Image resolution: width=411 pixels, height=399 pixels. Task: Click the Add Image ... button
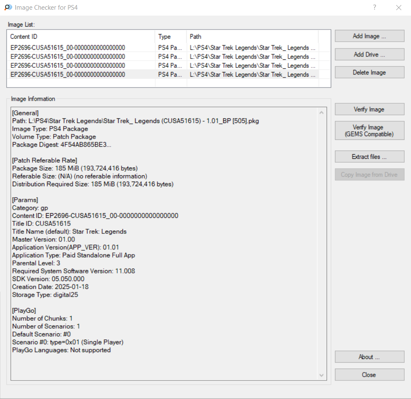point(369,36)
